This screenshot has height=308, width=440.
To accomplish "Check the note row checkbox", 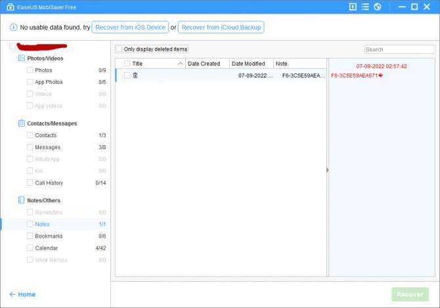I will (x=127, y=75).
